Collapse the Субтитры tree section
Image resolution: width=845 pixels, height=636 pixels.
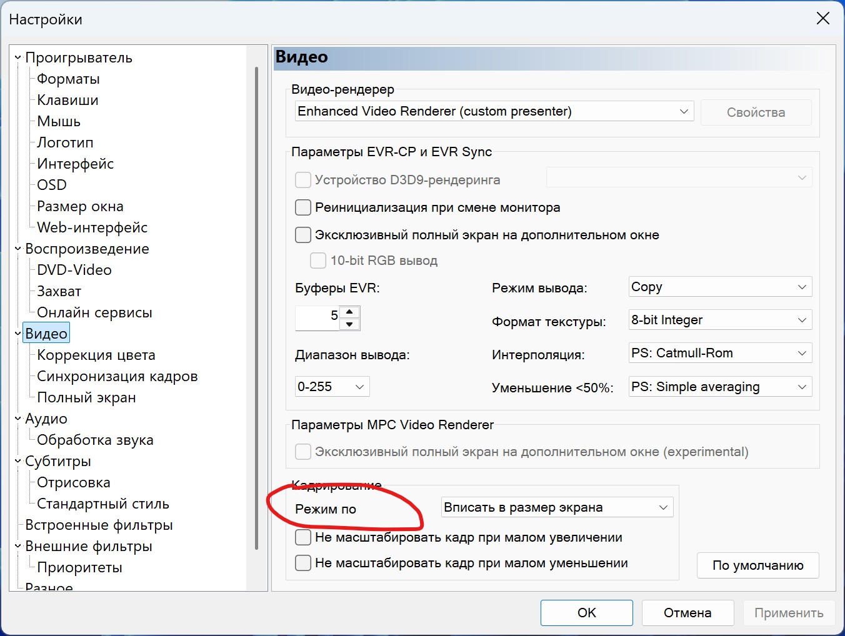point(17,461)
